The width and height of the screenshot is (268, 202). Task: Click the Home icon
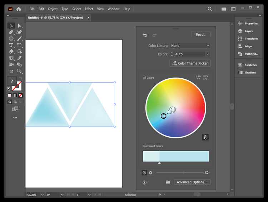(19, 9)
